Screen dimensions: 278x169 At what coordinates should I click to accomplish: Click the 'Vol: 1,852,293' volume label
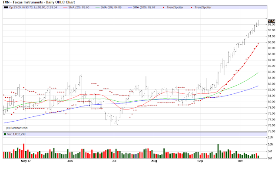click(x=16, y=134)
